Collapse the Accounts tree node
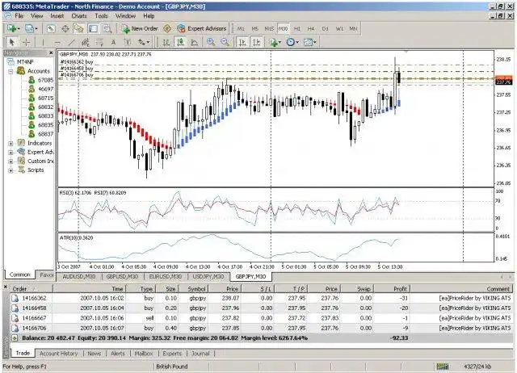 11,71
